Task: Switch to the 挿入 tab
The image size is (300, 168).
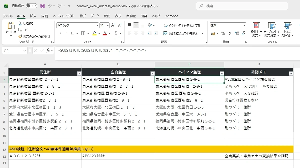Action: point(33,16)
